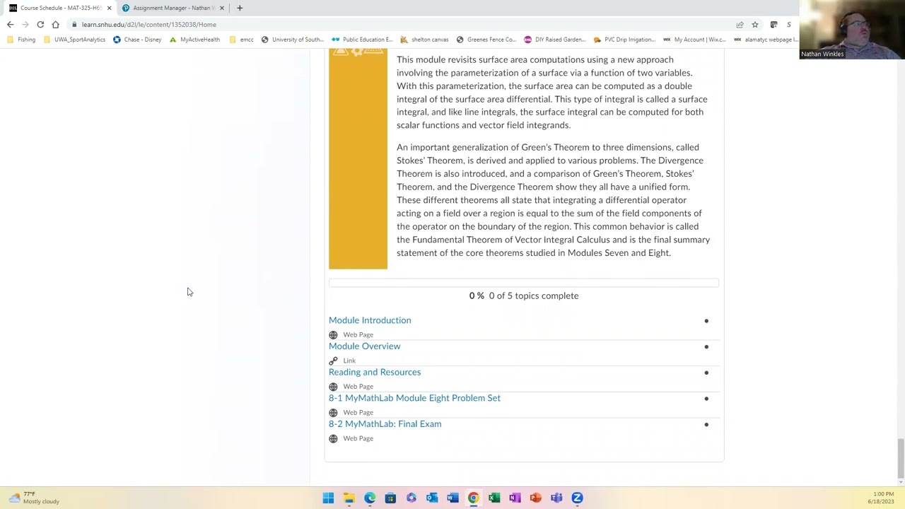Click completion dot for Module Introduction
The image size is (905, 509).
tap(706, 321)
